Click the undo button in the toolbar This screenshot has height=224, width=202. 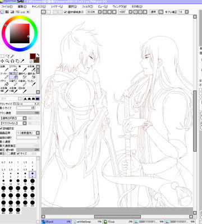click(x=43, y=12)
